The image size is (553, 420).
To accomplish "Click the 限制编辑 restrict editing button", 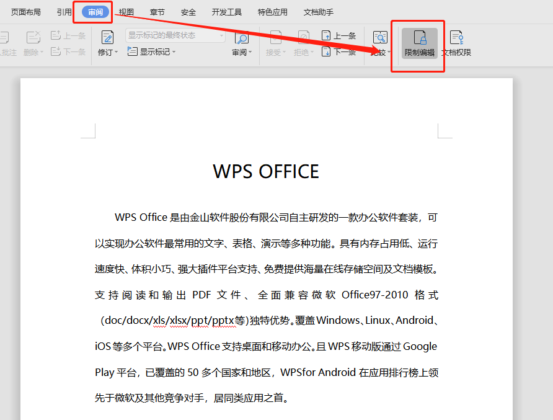I will (x=419, y=43).
